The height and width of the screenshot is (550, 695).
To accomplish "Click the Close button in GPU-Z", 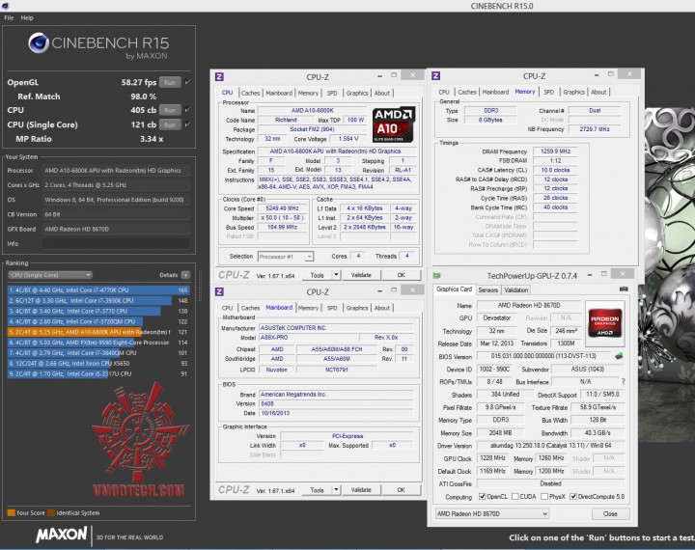I will tap(610, 513).
